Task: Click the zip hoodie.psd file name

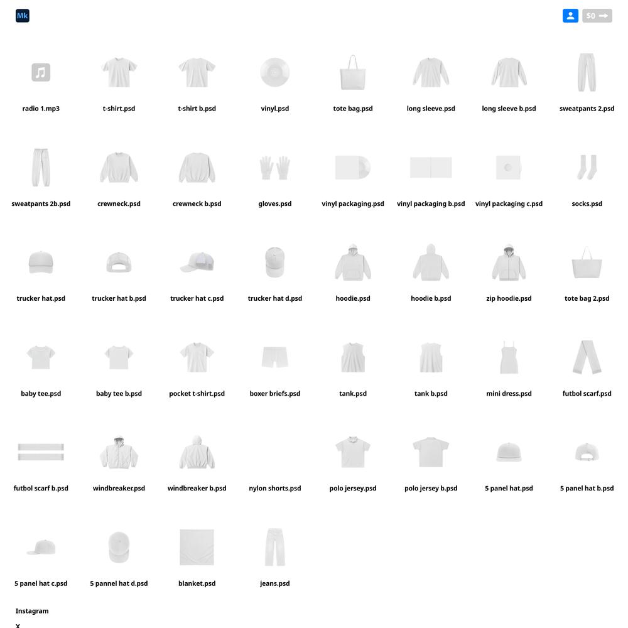Action: pyautogui.click(x=509, y=298)
